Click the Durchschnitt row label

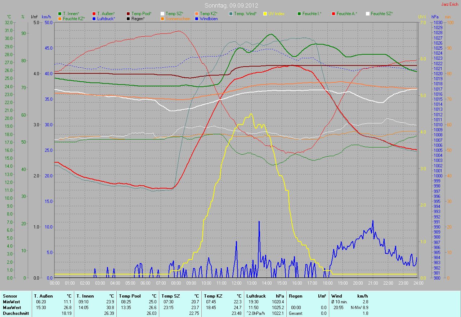tap(14, 313)
